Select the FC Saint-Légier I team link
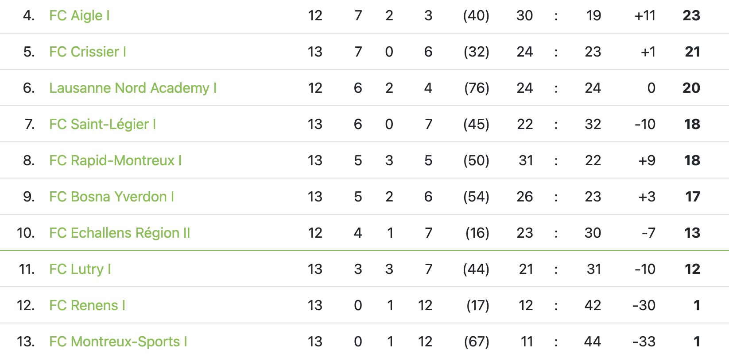This screenshot has width=729, height=357. click(102, 125)
